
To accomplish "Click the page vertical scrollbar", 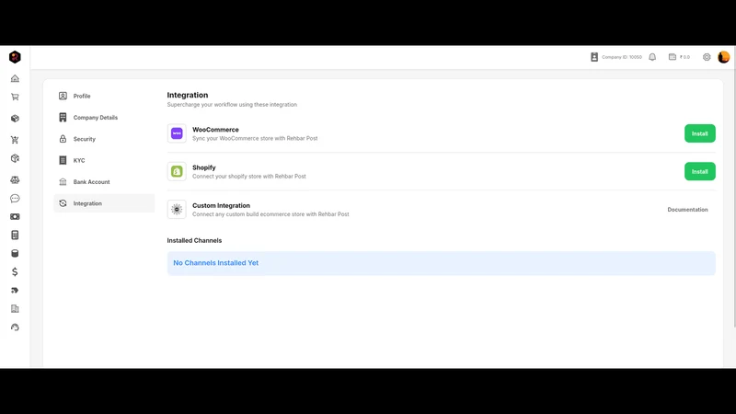I will (734, 188).
